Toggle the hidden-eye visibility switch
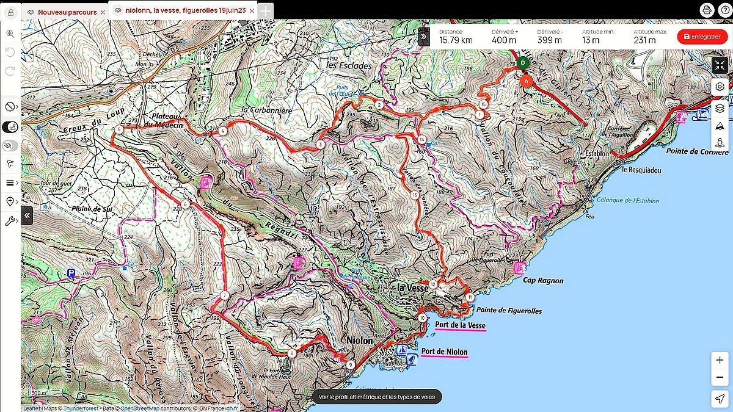The image size is (733, 412). (10, 145)
